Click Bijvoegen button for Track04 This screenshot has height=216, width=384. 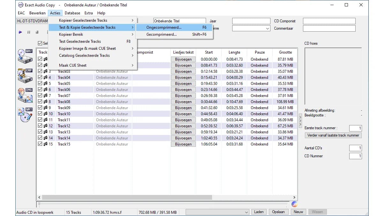click(x=183, y=78)
